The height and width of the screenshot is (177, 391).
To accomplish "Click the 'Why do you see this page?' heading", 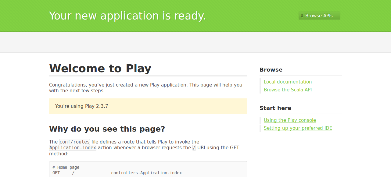I will 107,129.
